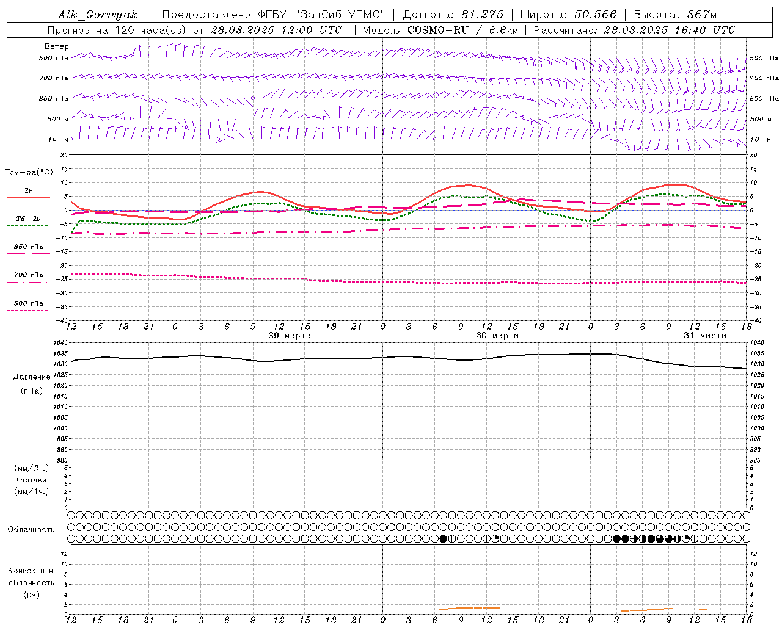Click the Прогноз на 120 часа(ов) text
782x625 pixels.
pos(118,30)
